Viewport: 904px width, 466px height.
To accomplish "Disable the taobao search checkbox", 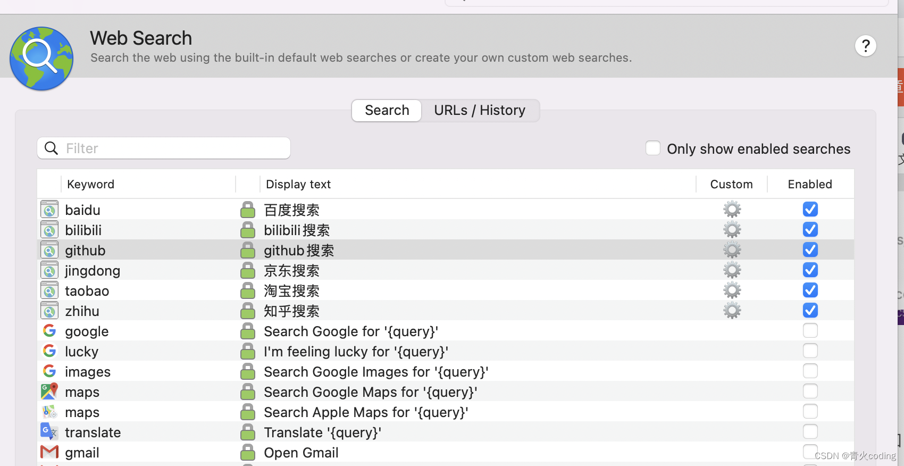I will coord(810,290).
